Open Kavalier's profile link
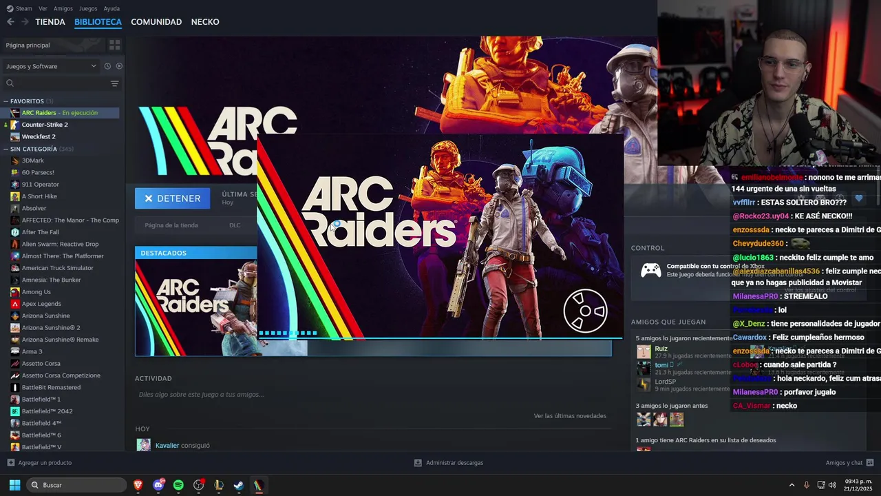The width and height of the screenshot is (881, 496). (167, 446)
